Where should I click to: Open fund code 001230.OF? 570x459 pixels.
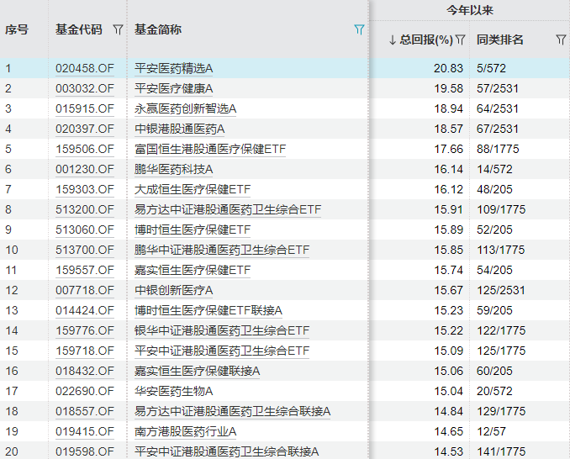click(85, 169)
